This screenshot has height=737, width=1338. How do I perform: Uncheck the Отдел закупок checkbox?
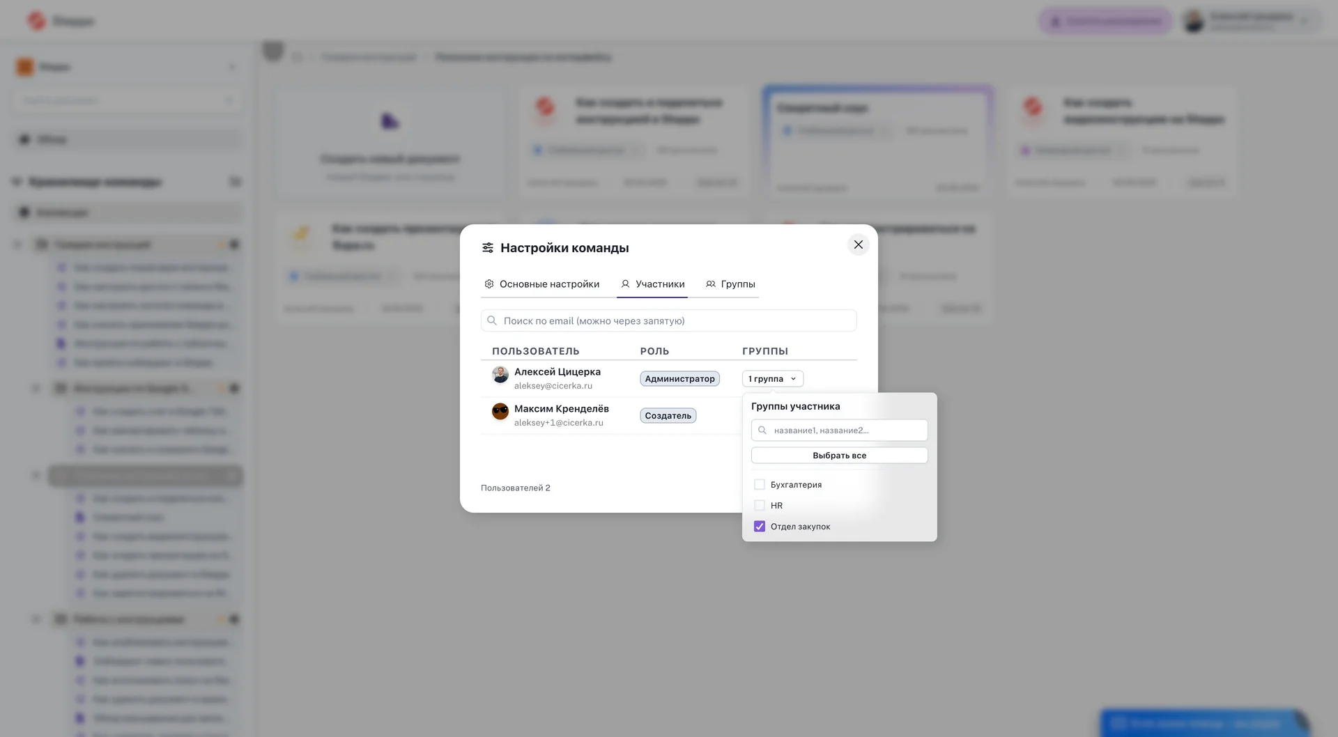(x=760, y=527)
